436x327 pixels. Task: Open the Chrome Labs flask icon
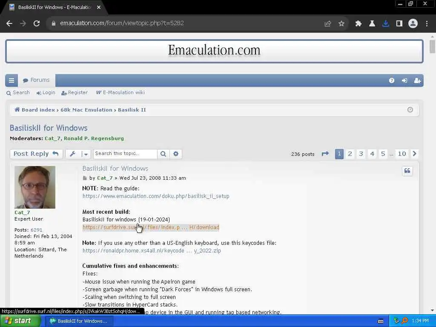coord(372,24)
